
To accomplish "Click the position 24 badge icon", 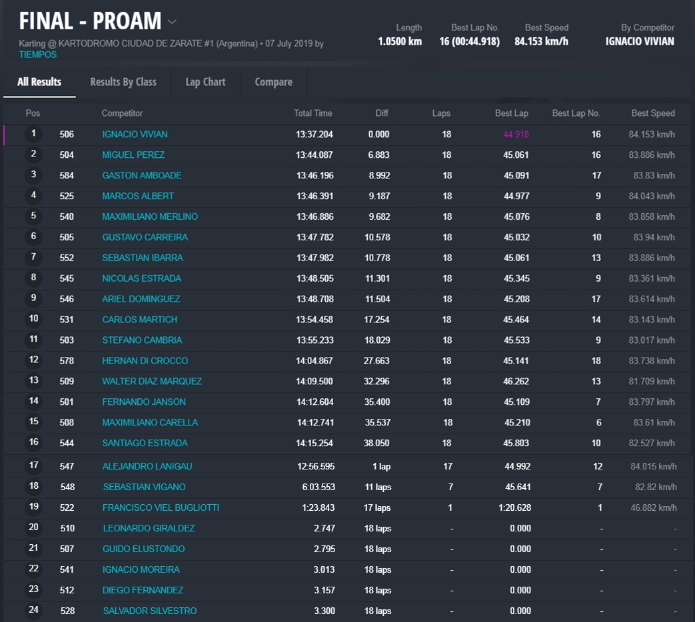I will pyautogui.click(x=33, y=610).
